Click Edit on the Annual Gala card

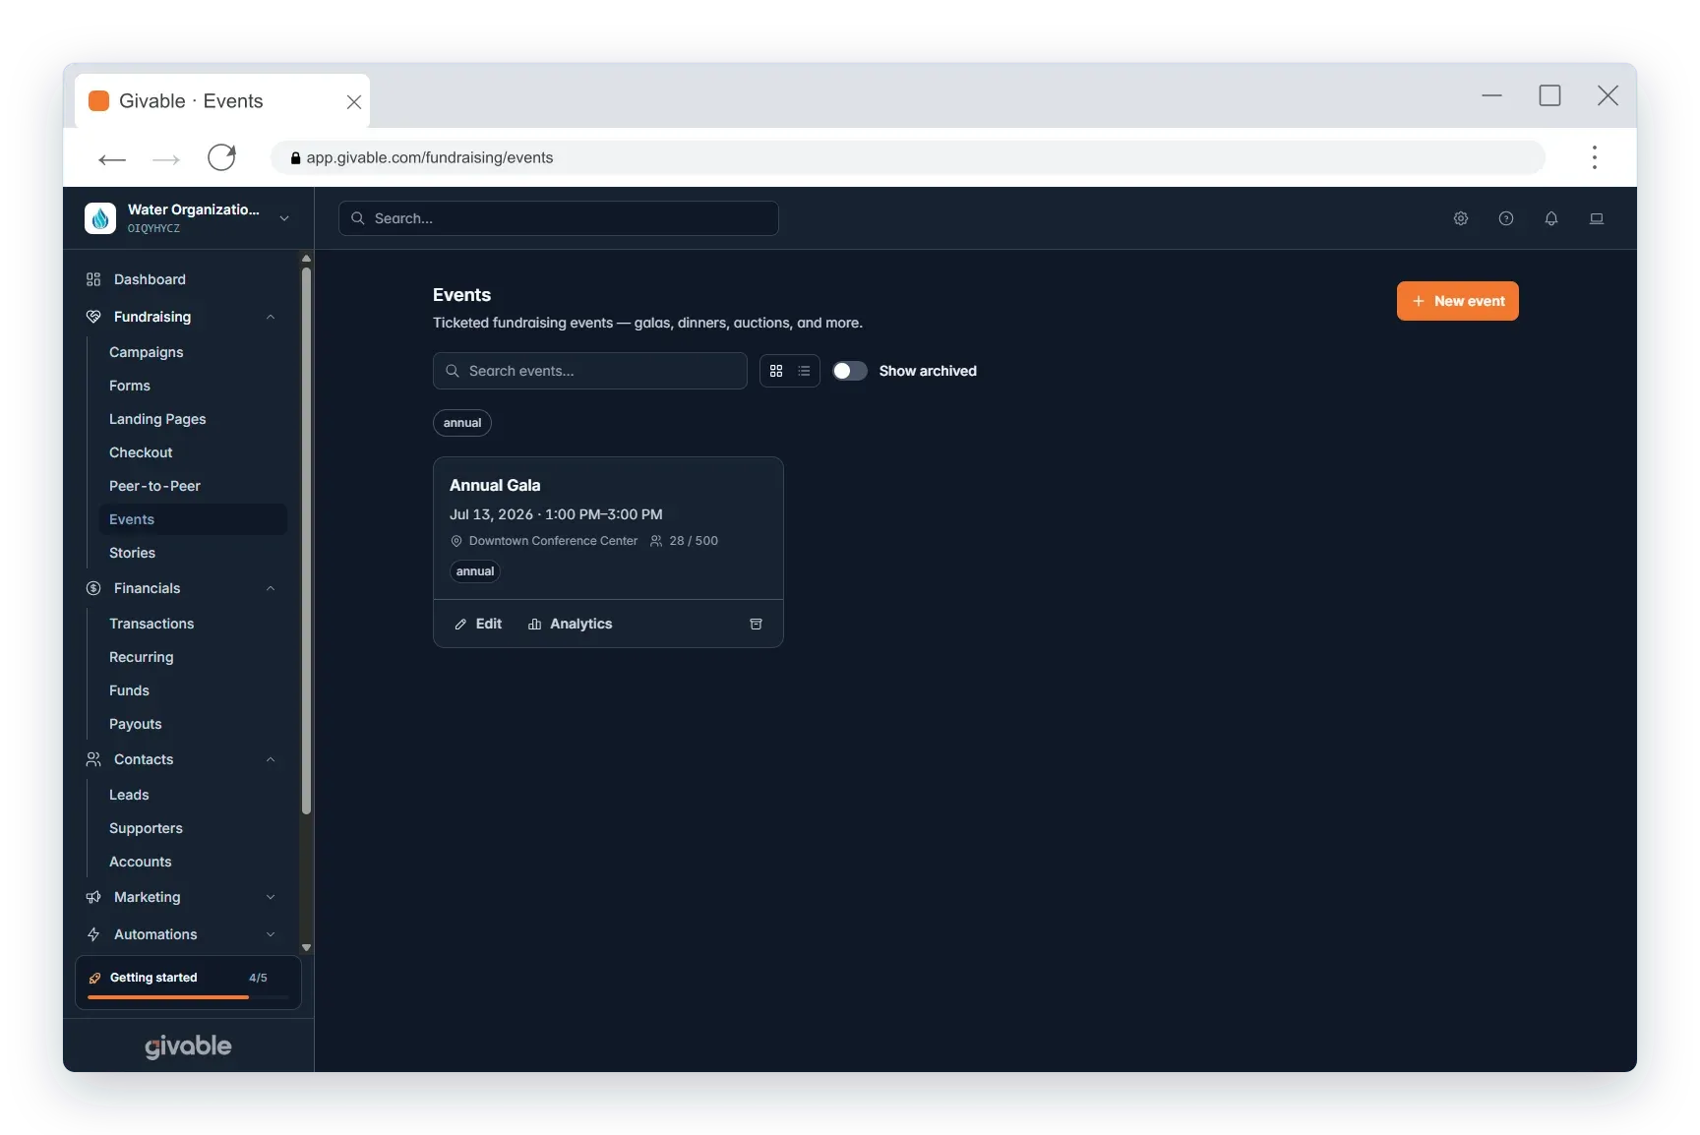[478, 625]
